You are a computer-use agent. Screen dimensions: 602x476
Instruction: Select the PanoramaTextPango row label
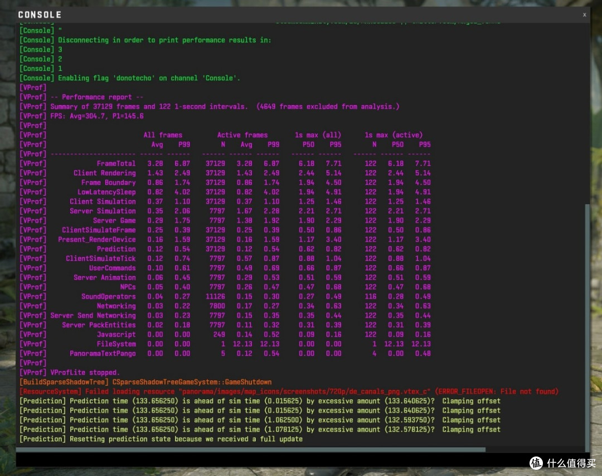(x=103, y=353)
